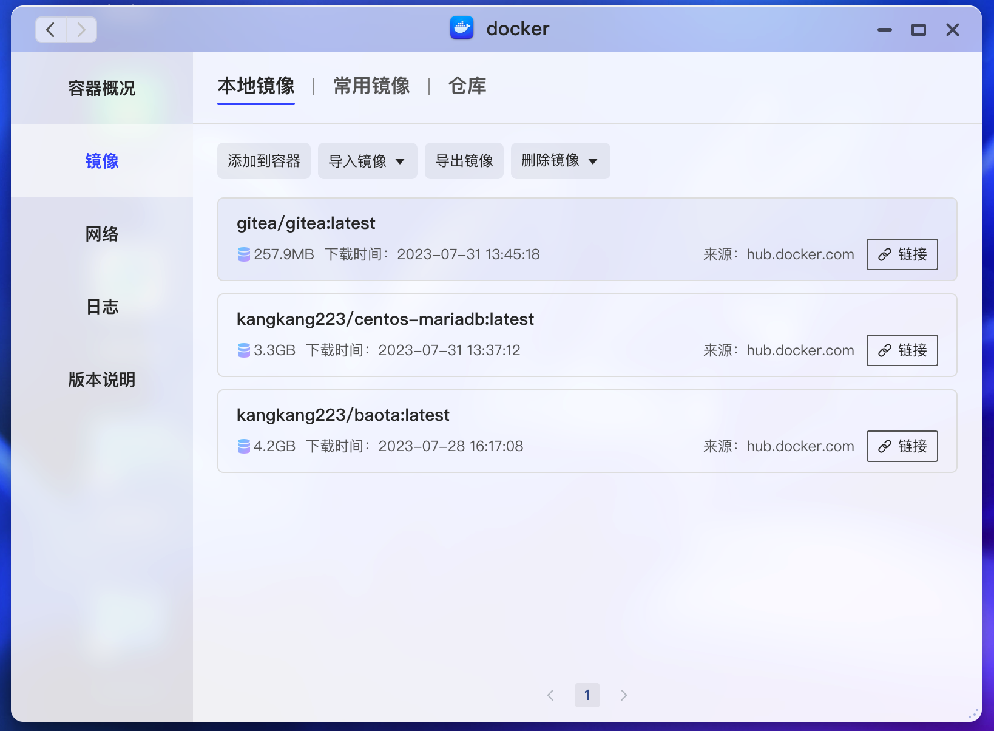The height and width of the screenshot is (731, 994).
Task: Click the 添加到容器 button
Action: click(264, 161)
